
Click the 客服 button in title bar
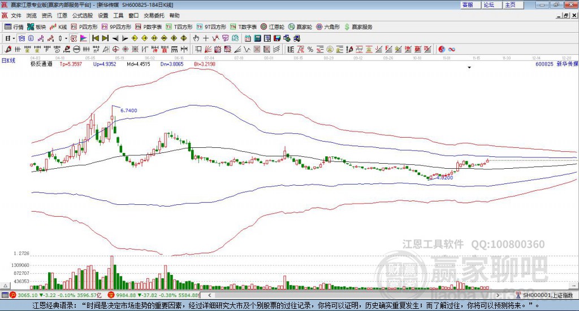click(x=470, y=5)
